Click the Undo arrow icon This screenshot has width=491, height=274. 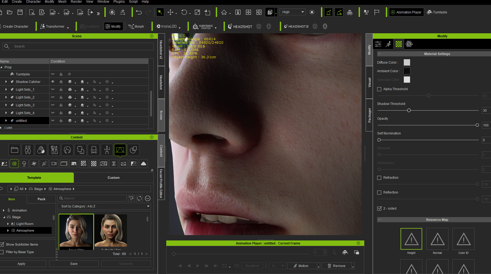point(139,12)
